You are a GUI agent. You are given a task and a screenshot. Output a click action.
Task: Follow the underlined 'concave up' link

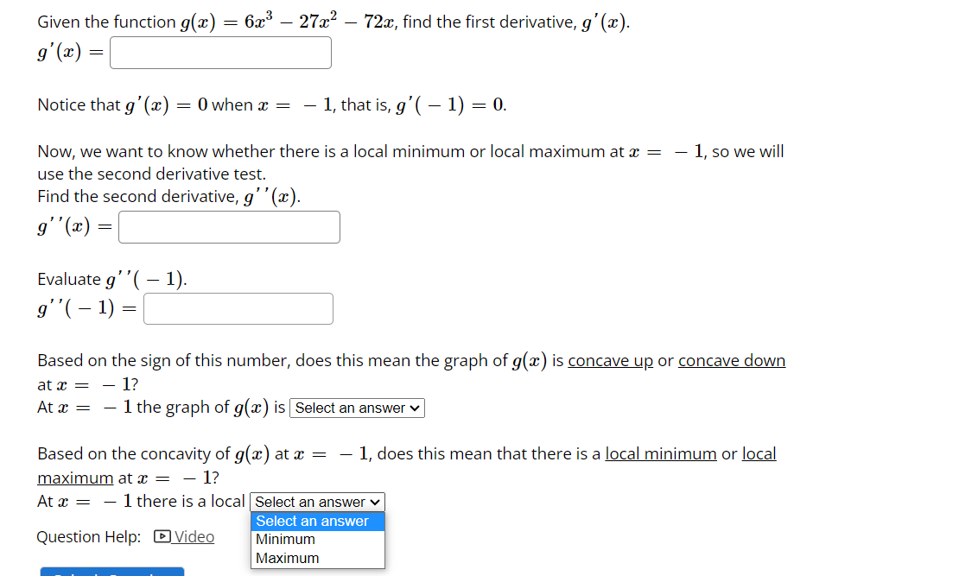pyautogui.click(x=610, y=360)
